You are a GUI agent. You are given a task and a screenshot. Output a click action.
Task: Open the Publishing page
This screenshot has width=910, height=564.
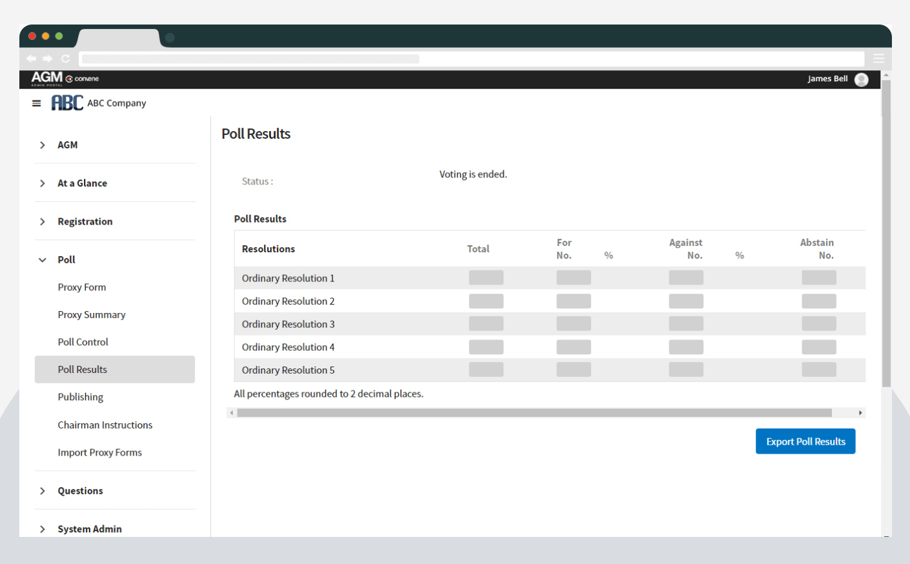[x=81, y=396]
